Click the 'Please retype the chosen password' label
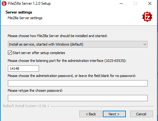The width and height of the screenshot is (158, 121). [35, 91]
